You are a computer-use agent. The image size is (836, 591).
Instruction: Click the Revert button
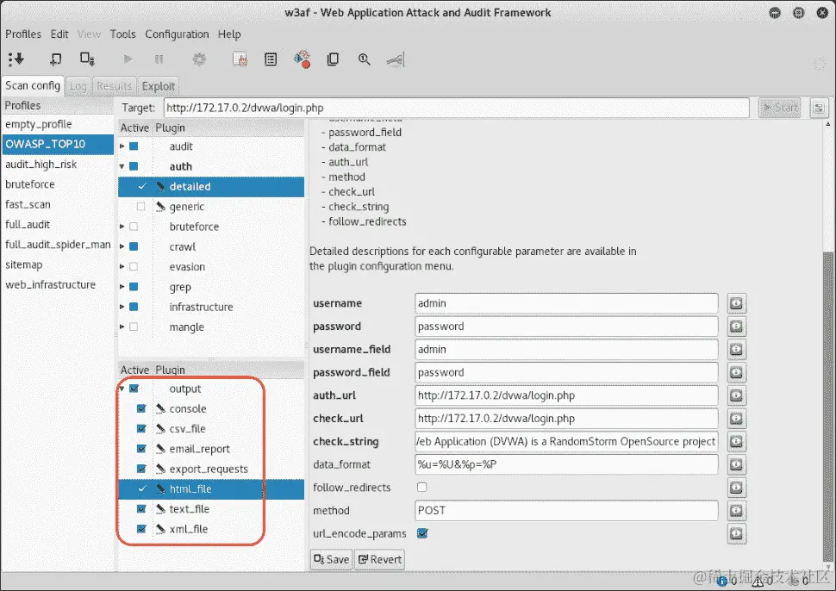tap(379, 560)
